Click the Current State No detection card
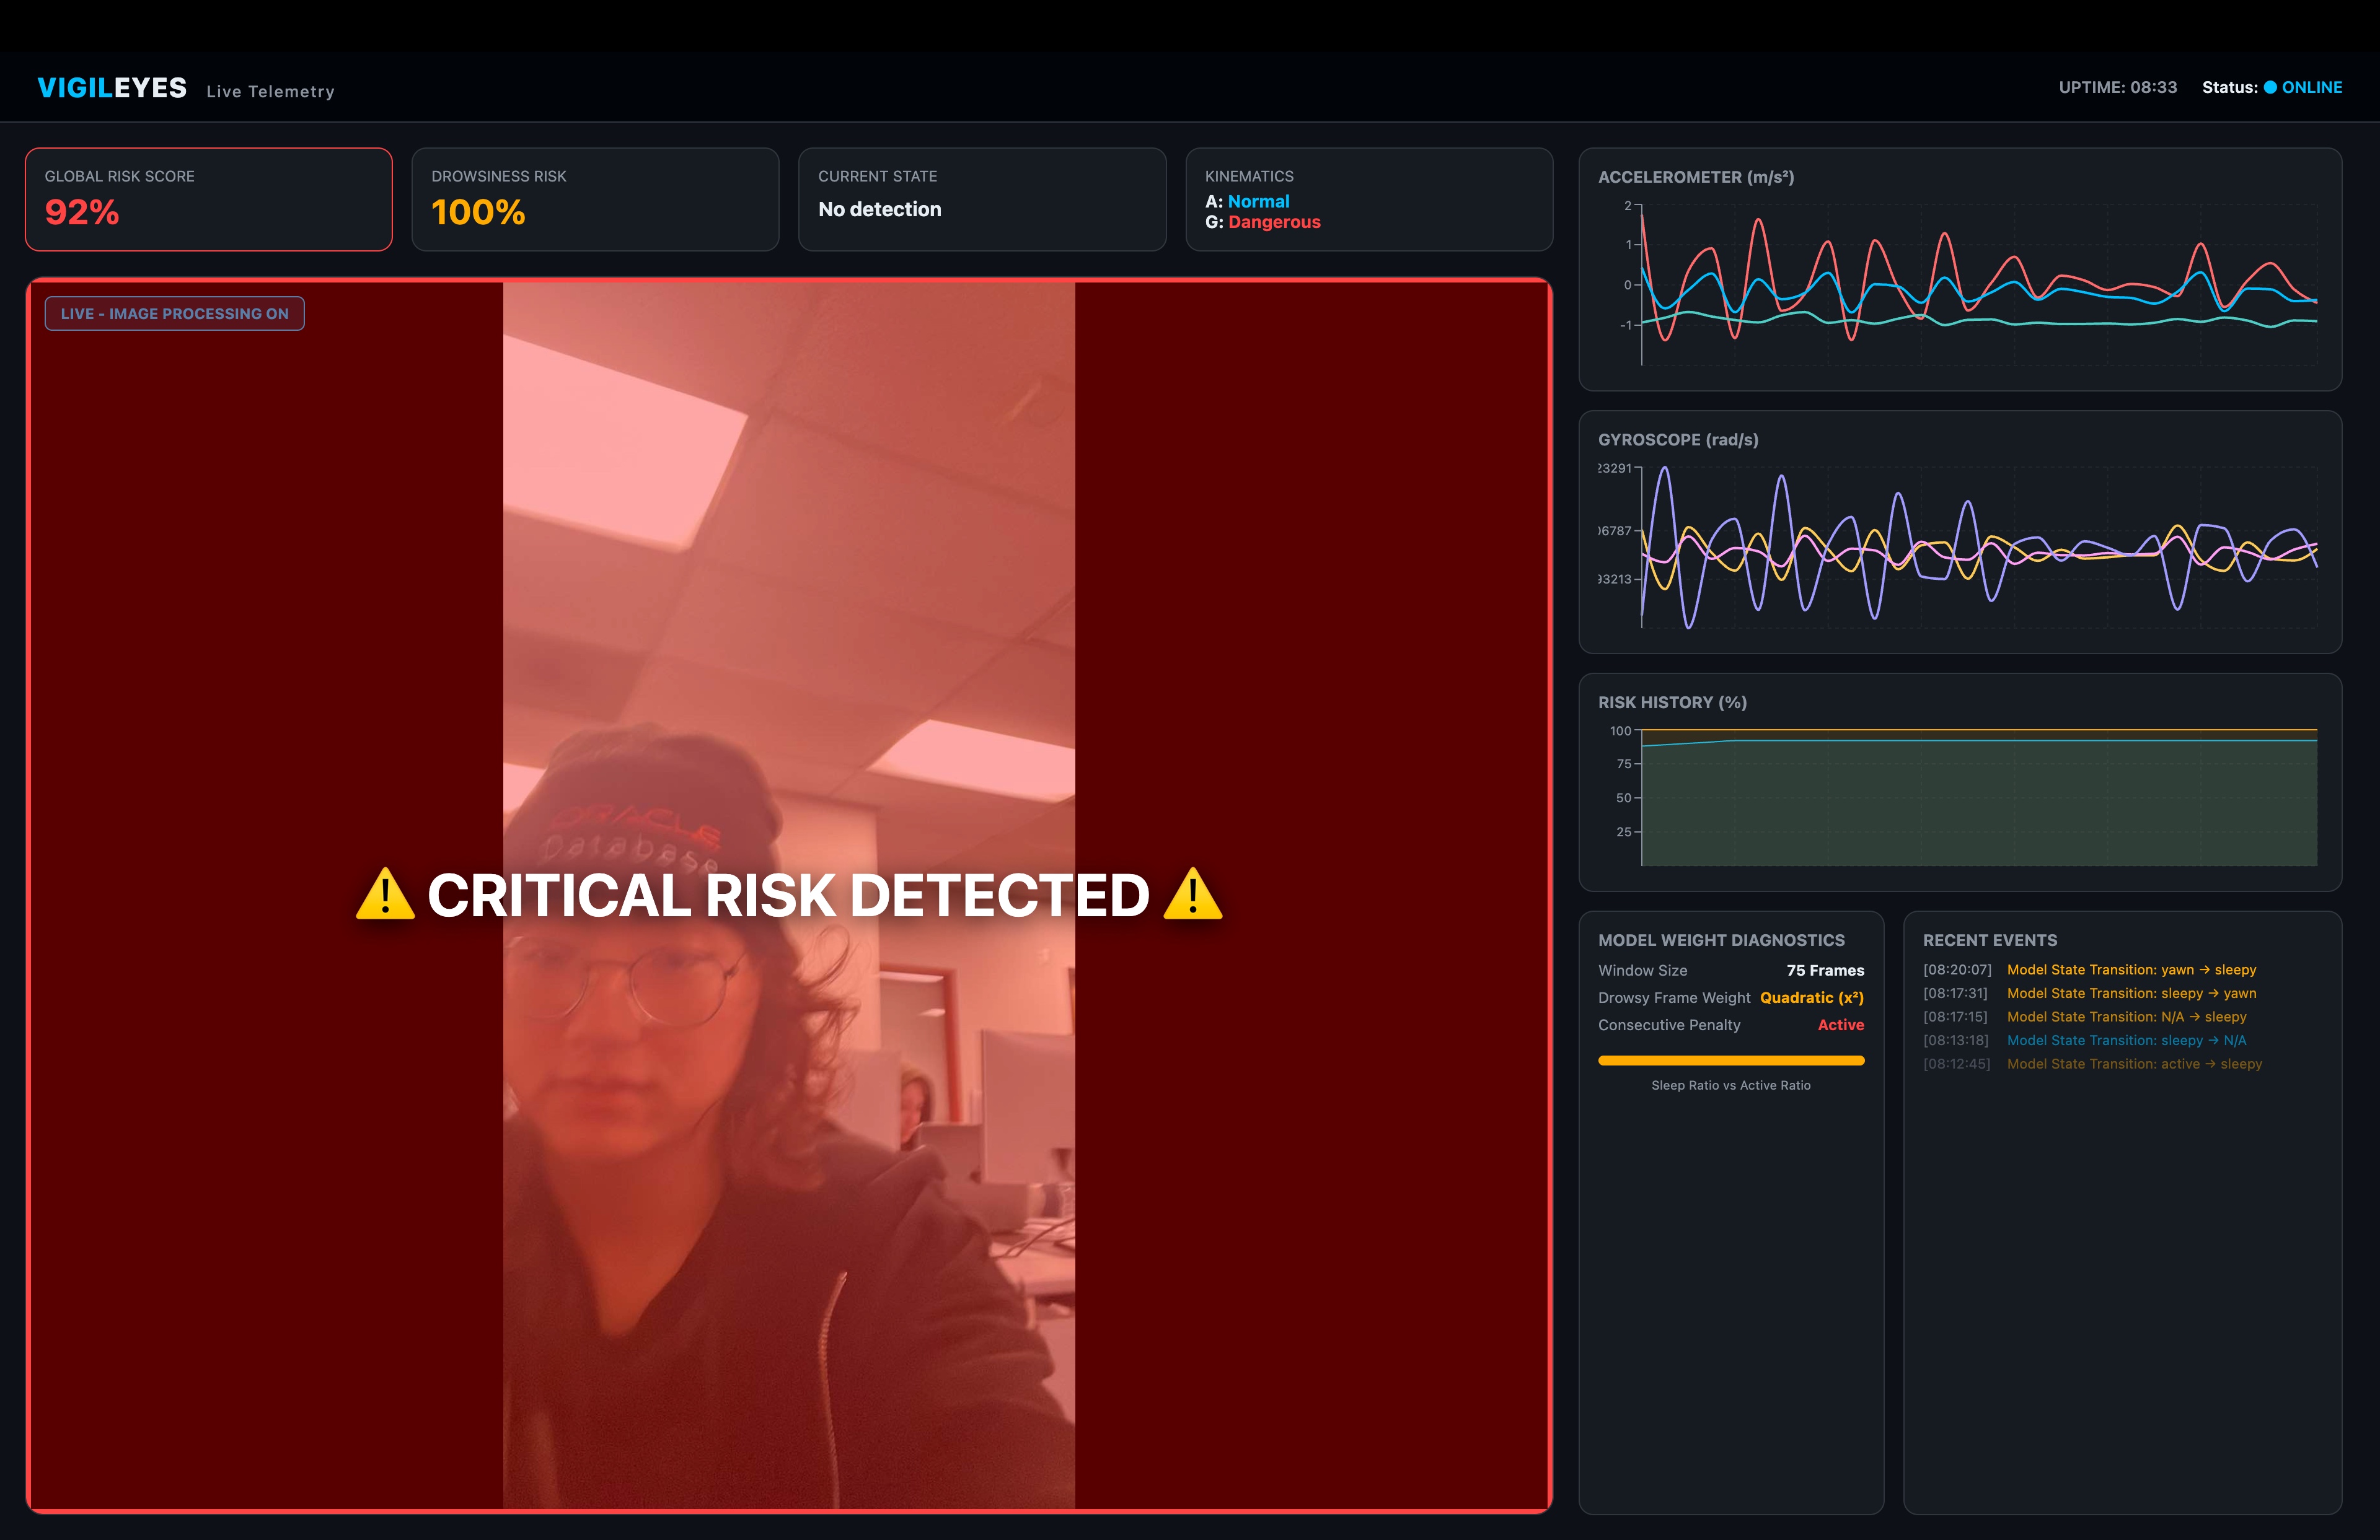The width and height of the screenshot is (2380, 1540). pos(981,199)
